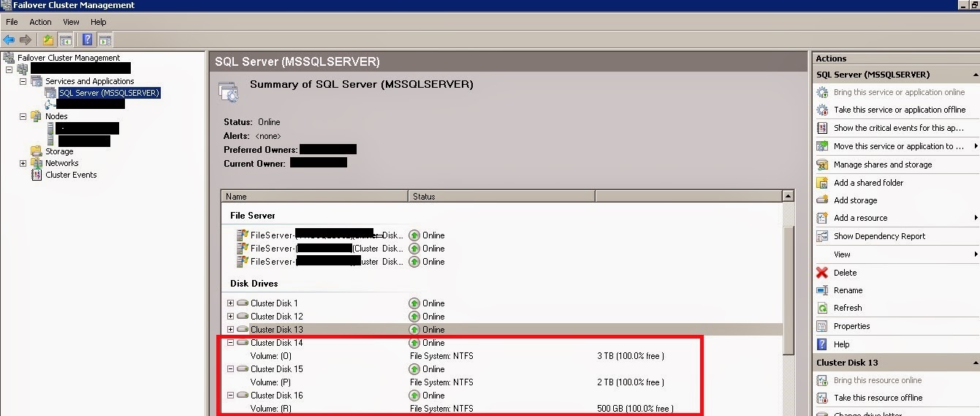Screen dimensions: 980x416
Task: Select Volume: (P) row
Action: tap(501, 382)
